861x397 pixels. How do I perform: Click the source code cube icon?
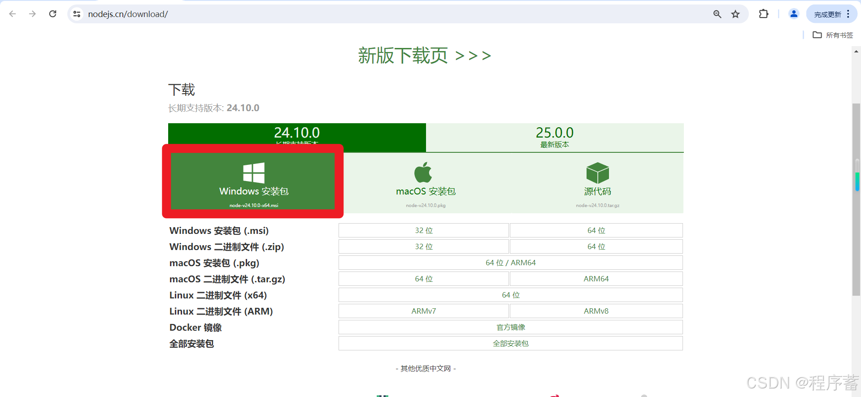(x=597, y=173)
